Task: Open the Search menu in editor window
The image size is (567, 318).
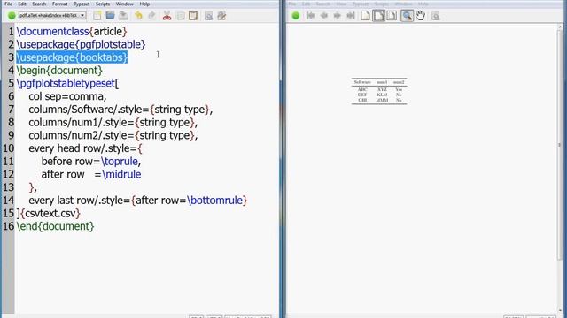Action: pyautogui.click(x=39, y=4)
